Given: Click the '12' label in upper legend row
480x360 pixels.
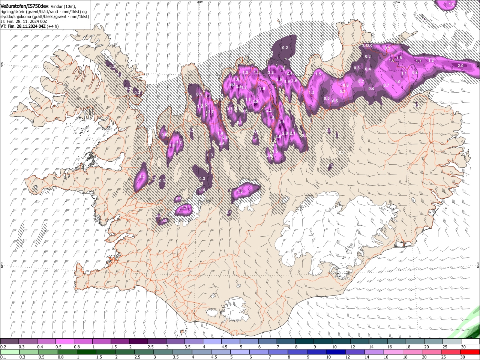Looking at the screenshot, I should (x=352, y=347).
